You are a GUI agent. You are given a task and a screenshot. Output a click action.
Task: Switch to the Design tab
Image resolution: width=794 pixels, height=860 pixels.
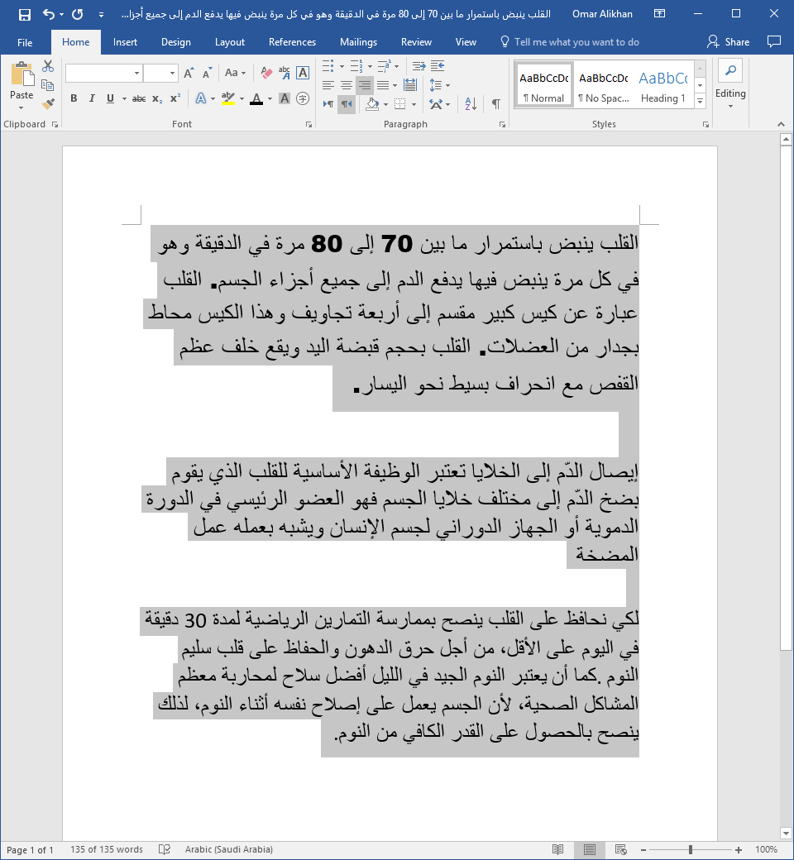176,42
